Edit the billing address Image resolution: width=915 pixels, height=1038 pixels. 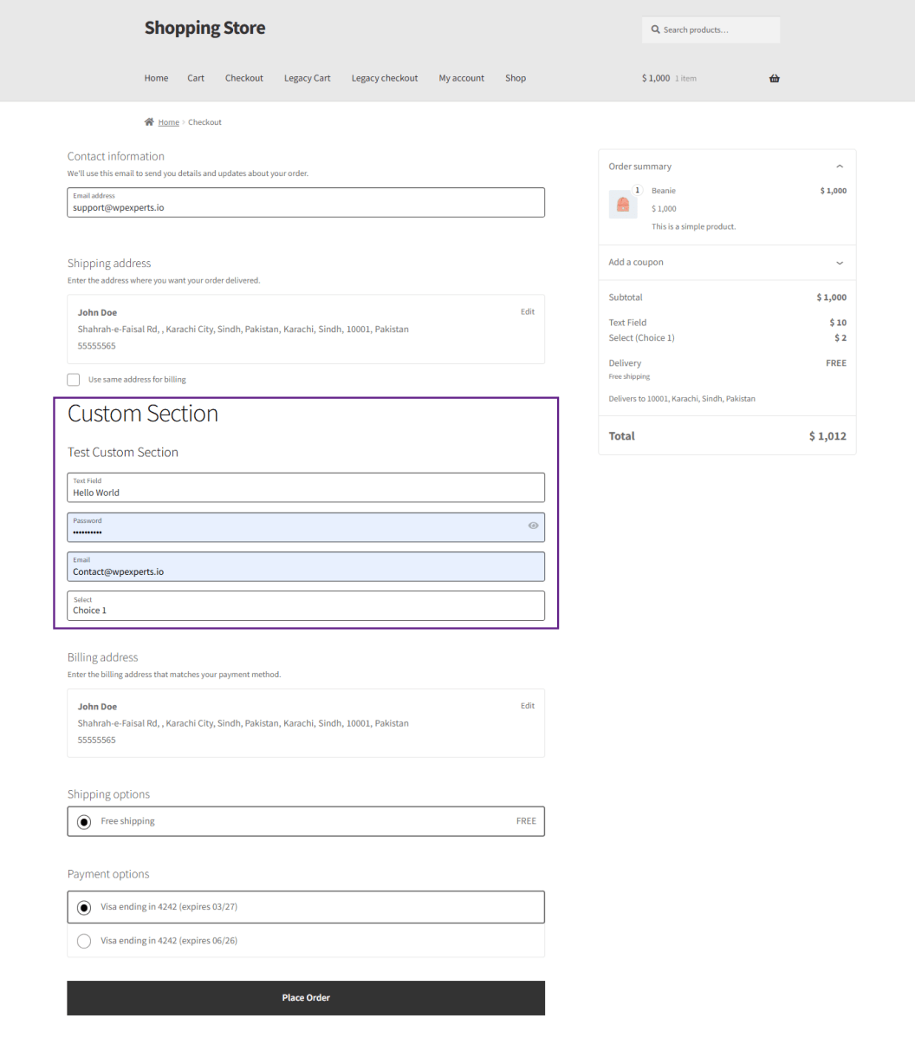point(527,706)
